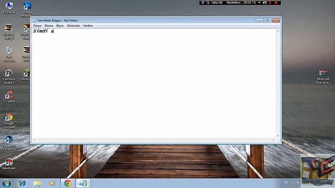335x188 pixels.
Task: Open the Yardım menu in Notepad
Action: pyautogui.click(x=88, y=26)
